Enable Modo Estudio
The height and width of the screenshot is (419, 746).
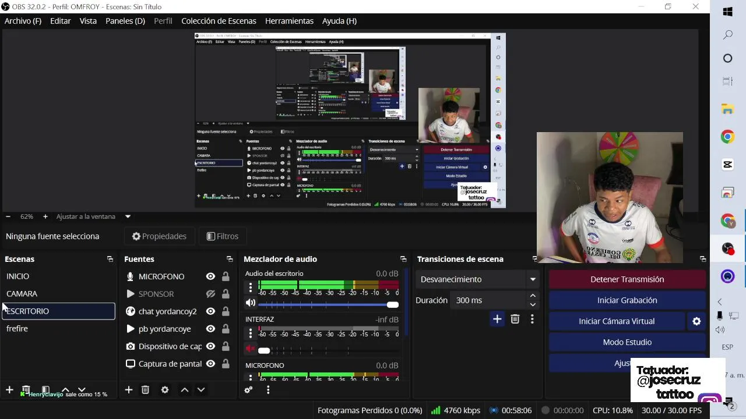pyautogui.click(x=627, y=342)
